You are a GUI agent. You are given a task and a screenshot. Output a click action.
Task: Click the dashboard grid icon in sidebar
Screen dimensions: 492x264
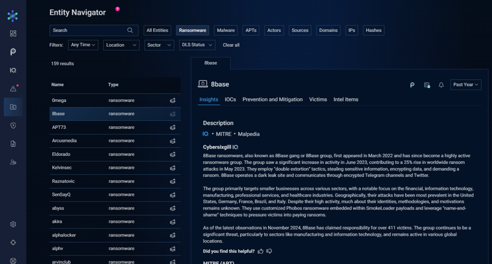pyautogui.click(x=13, y=33)
